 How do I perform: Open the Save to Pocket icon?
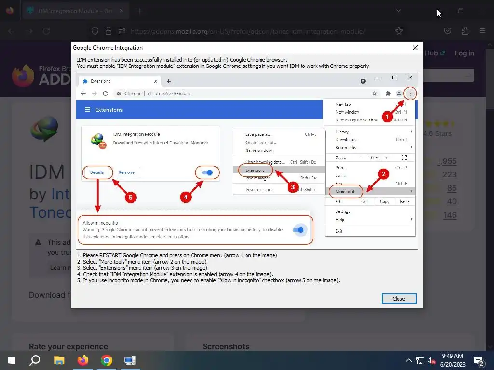(448, 31)
